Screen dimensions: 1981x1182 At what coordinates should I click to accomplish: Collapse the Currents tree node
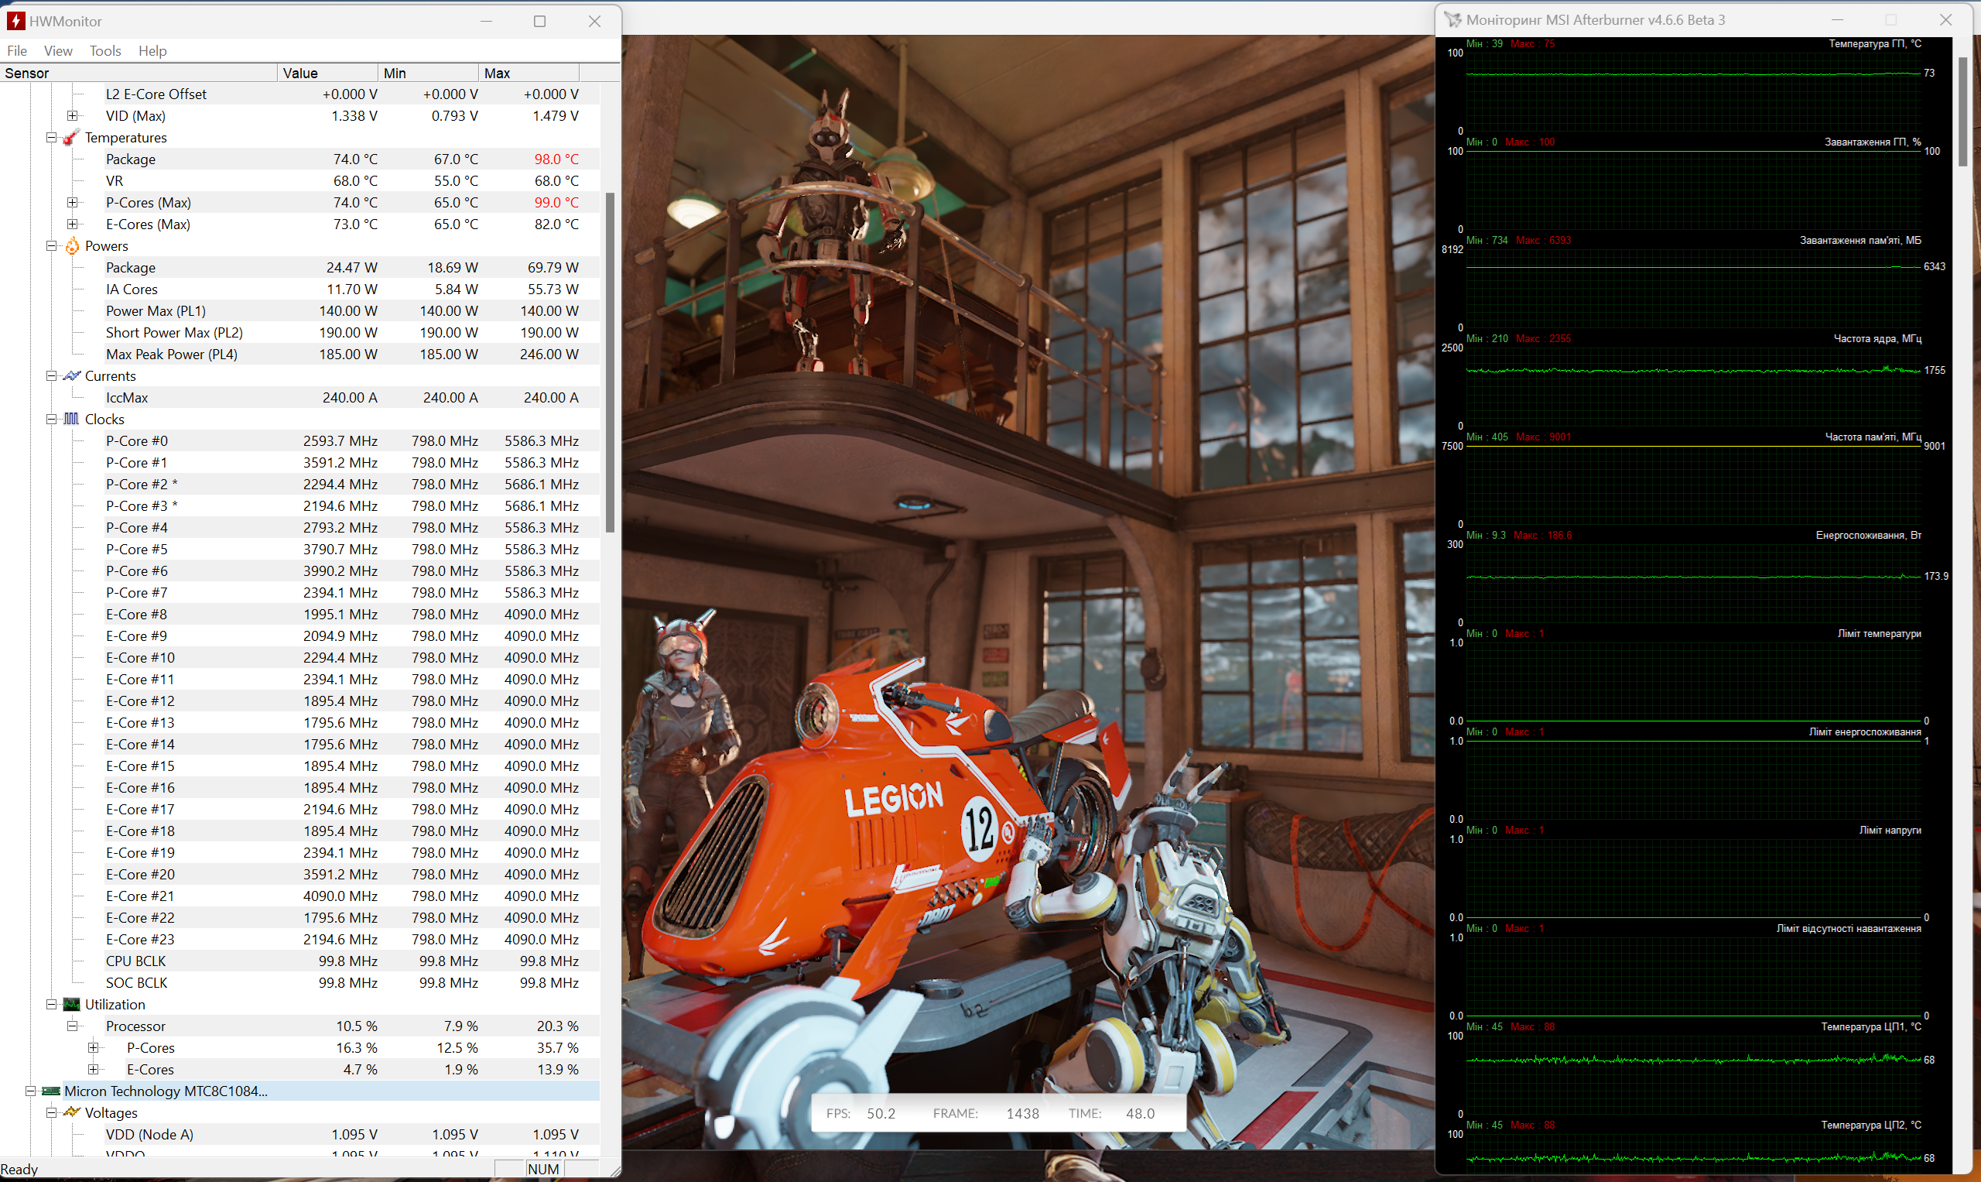[x=52, y=375]
